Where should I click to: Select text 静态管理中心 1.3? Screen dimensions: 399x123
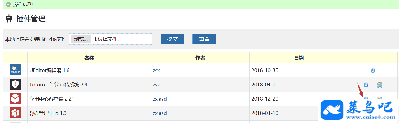point(48,113)
